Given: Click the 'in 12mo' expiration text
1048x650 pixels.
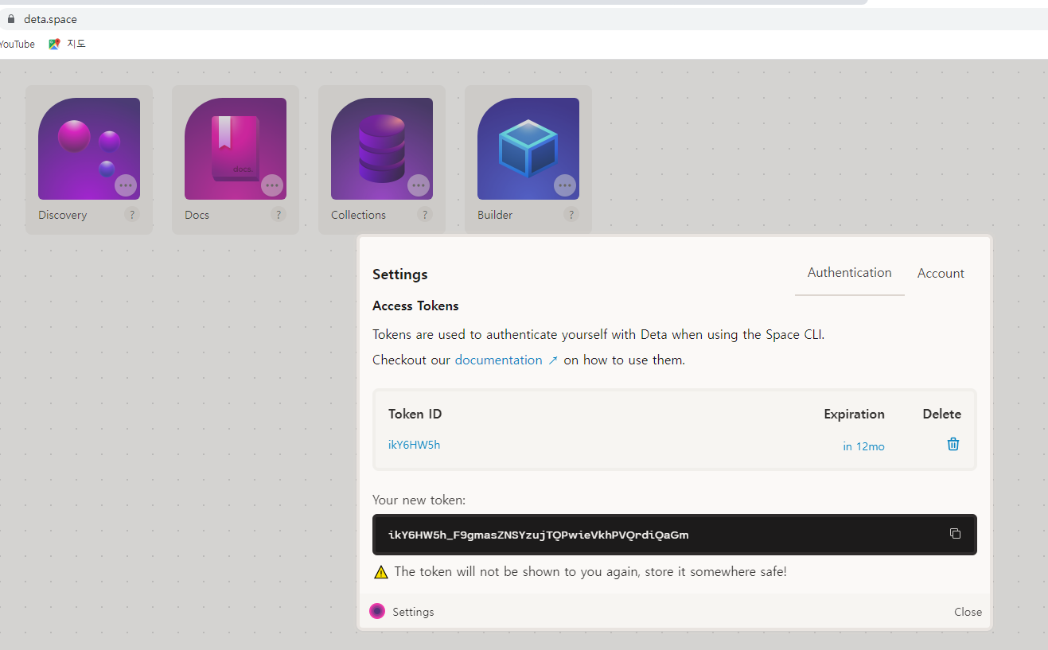Looking at the screenshot, I should pos(863,446).
